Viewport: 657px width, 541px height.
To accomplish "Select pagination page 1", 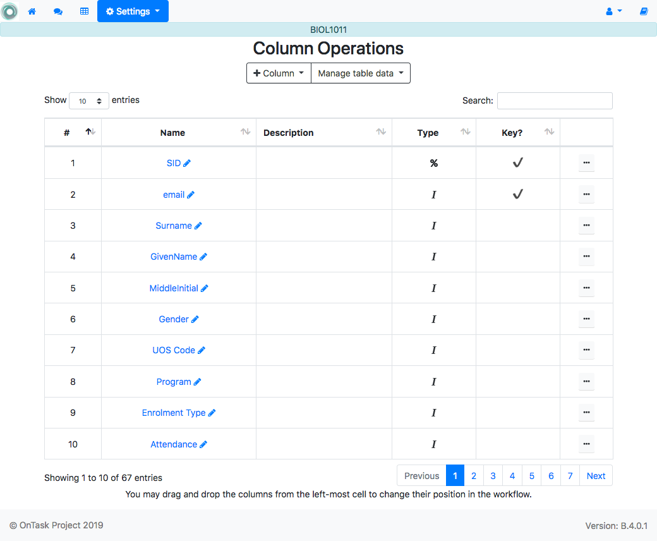I will tap(455, 476).
